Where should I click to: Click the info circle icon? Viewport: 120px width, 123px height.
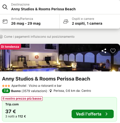(x=1, y=37)
